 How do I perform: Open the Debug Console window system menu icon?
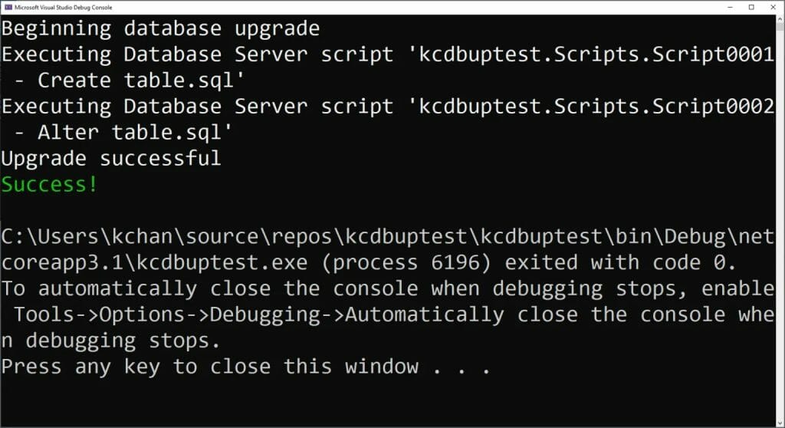point(8,7)
